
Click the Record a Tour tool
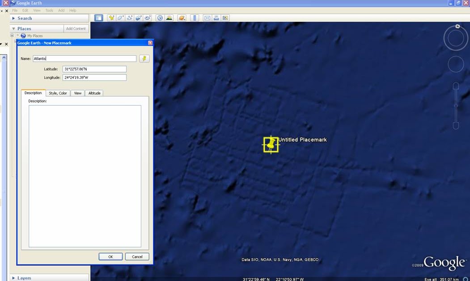(148, 18)
